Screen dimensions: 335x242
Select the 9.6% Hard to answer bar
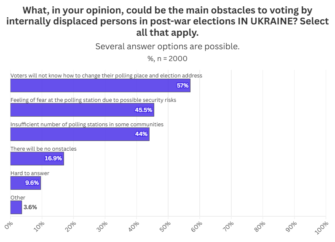(x=25, y=183)
